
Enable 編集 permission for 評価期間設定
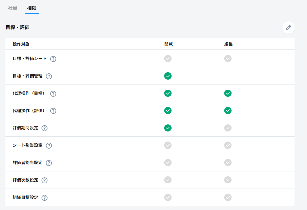[x=228, y=128]
